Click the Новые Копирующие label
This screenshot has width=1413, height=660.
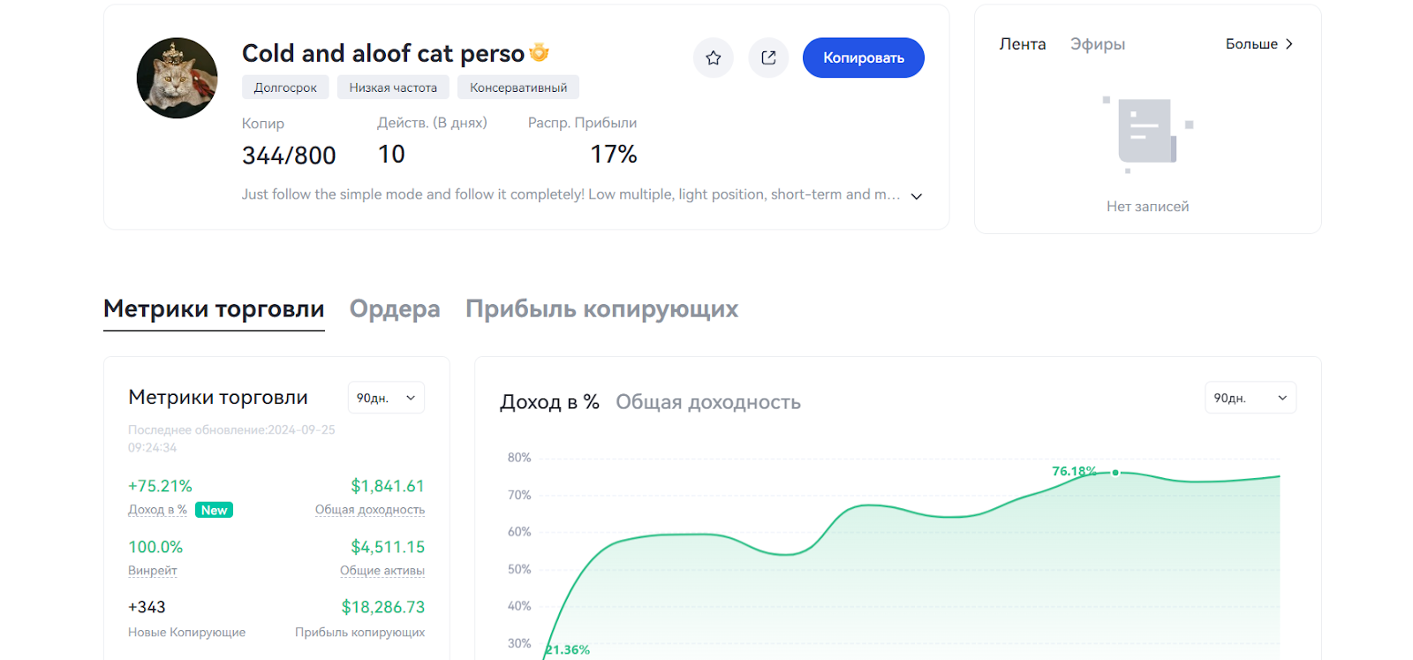(x=186, y=633)
